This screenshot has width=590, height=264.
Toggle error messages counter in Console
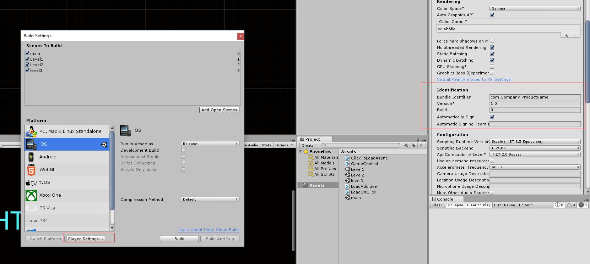click(583, 205)
